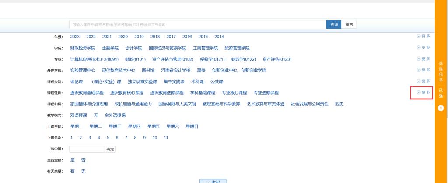
Task: Expand 更多 options for 学院 row
Action: point(423,47)
